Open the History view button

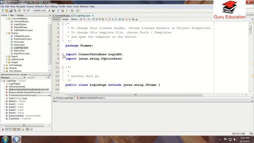pyautogui.click(x=74, y=19)
